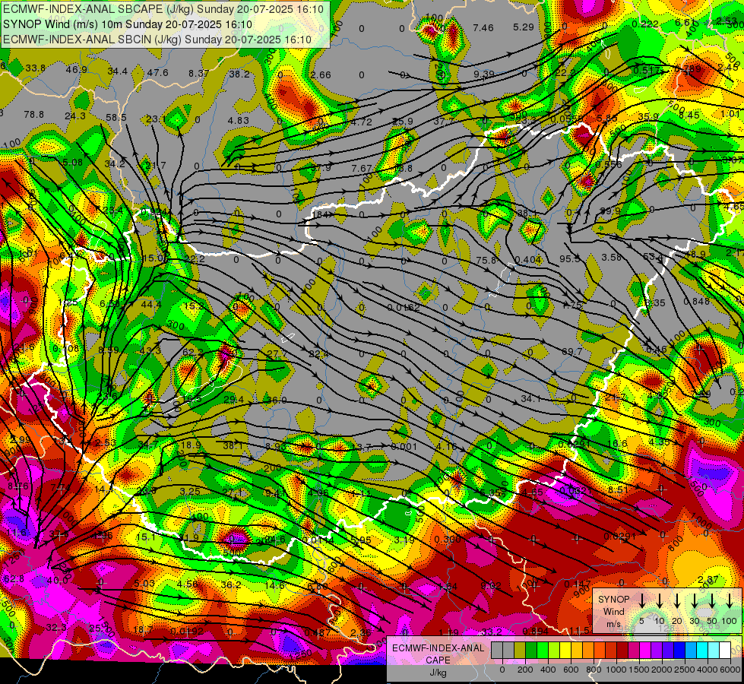Image resolution: width=744 pixels, height=684 pixels.
Task: Click the 2500 tick on CAPE scale
Action: (684, 670)
